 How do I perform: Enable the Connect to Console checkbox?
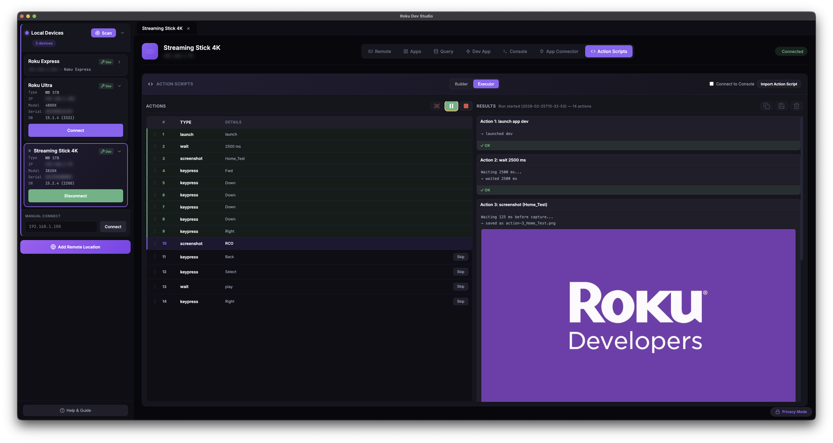711,84
